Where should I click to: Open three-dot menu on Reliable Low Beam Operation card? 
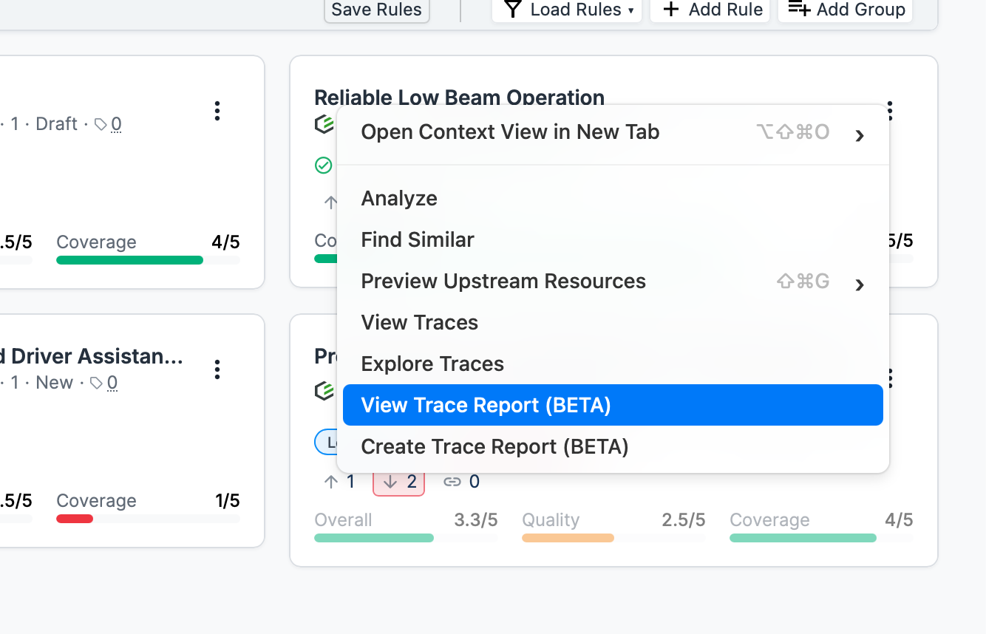pyautogui.click(x=890, y=111)
